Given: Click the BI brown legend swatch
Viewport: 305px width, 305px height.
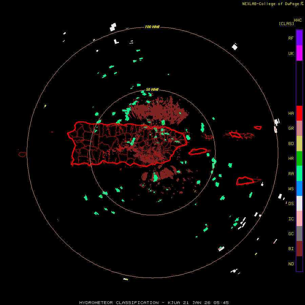Looking at the screenshot, I should pyautogui.click(x=299, y=249).
